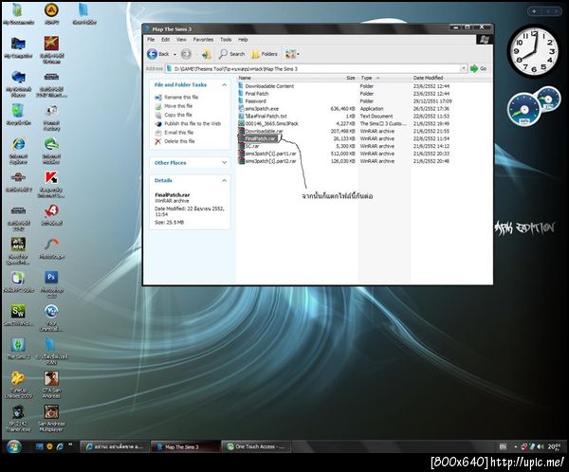Screen dimensions: 569x472
Task: Switch to One Touch Access taskbar button
Action: click(x=257, y=446)
